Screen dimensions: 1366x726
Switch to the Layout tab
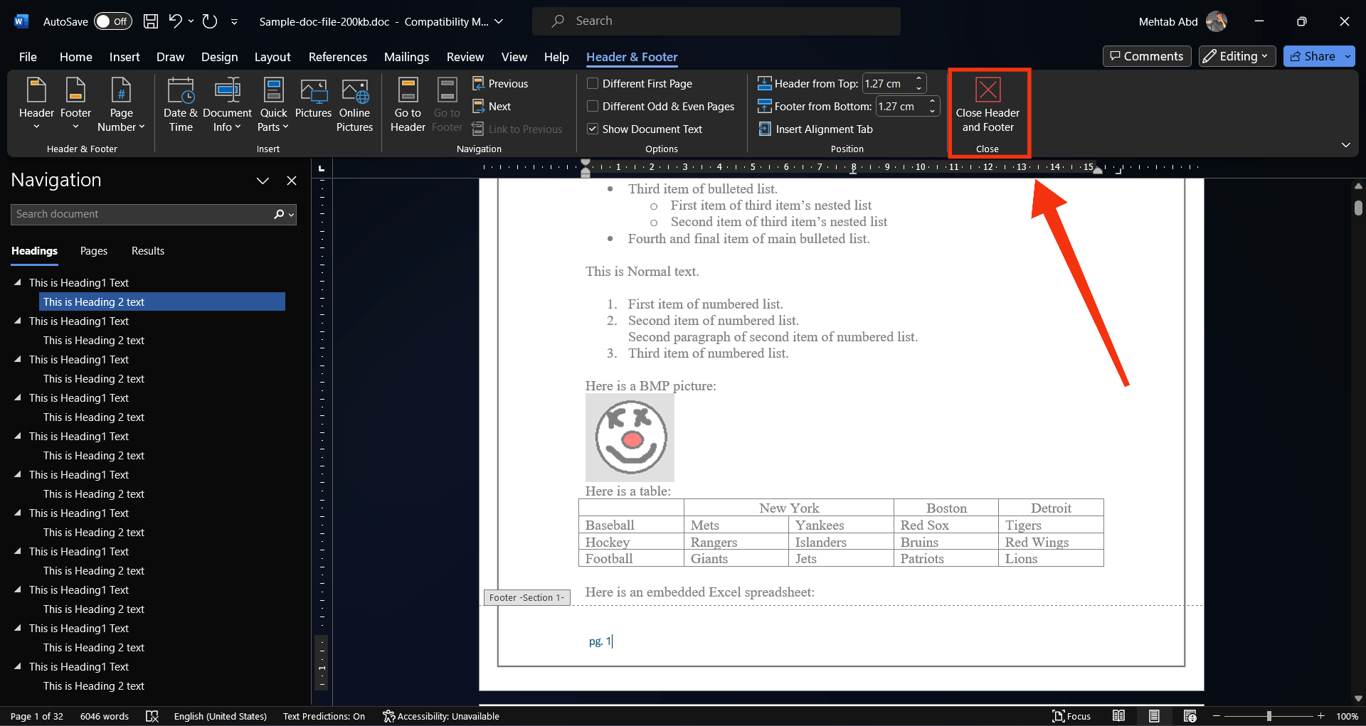tap(272, 57)
